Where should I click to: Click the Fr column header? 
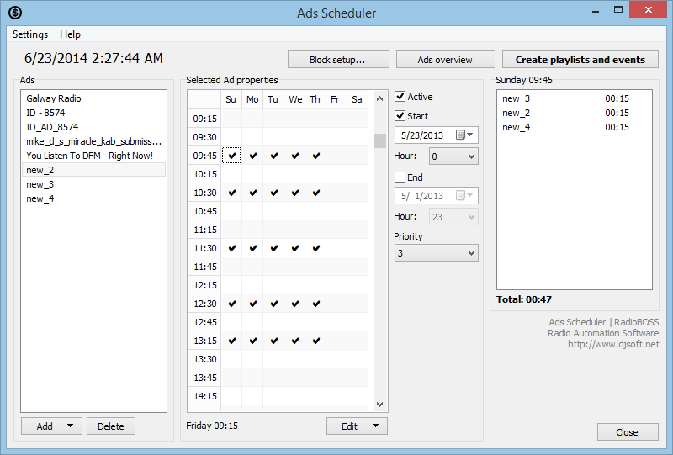point(335,99)
